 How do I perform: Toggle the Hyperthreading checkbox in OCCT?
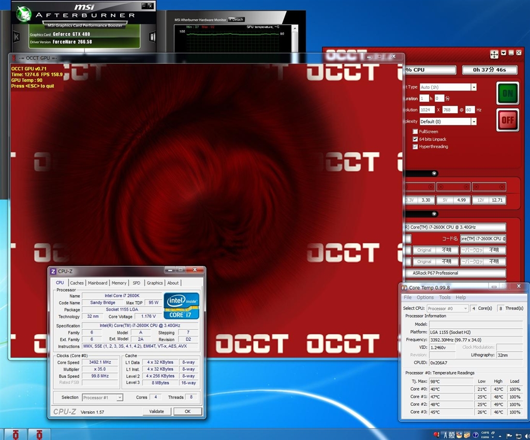tap(415, 146)
